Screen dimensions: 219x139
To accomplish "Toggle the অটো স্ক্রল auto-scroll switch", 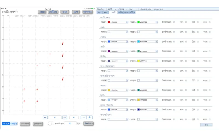I will pyautogui.click(x=51, y=123).
